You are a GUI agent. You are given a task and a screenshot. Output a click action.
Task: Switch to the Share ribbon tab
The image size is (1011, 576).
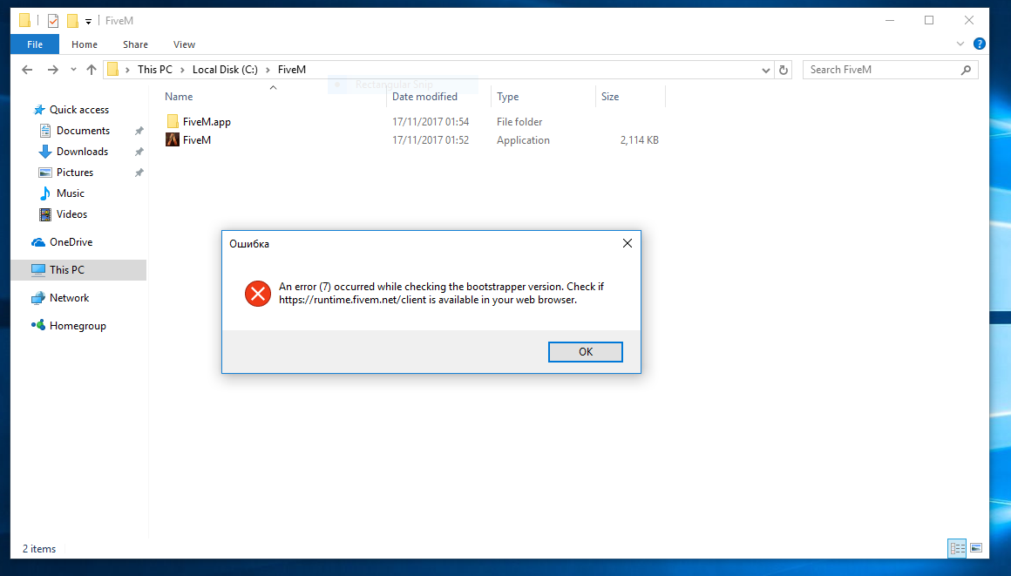[x=135, y=44]
